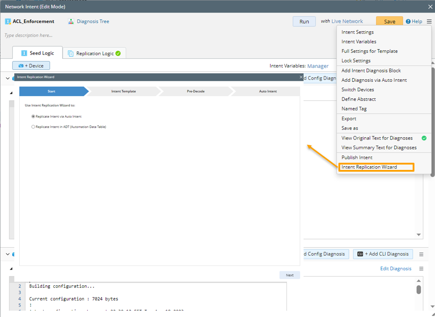This screenshot has width=435, height=317.
Task: Click the line 'Current configuration : 7024 bytes'
Action: 73,299
